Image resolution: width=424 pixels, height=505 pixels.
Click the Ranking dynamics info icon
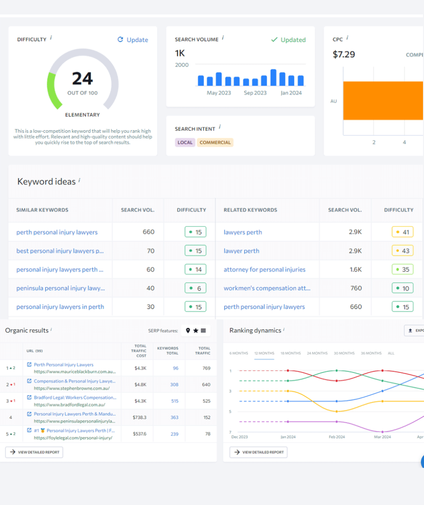(x=283, y=329)
